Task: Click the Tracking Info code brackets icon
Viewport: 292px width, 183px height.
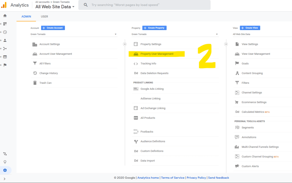Action: [x=136, y=64]
